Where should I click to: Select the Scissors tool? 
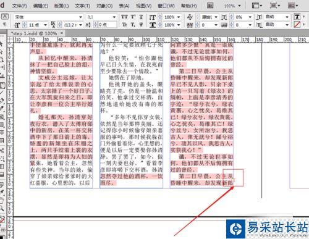(x=2, y=151)
